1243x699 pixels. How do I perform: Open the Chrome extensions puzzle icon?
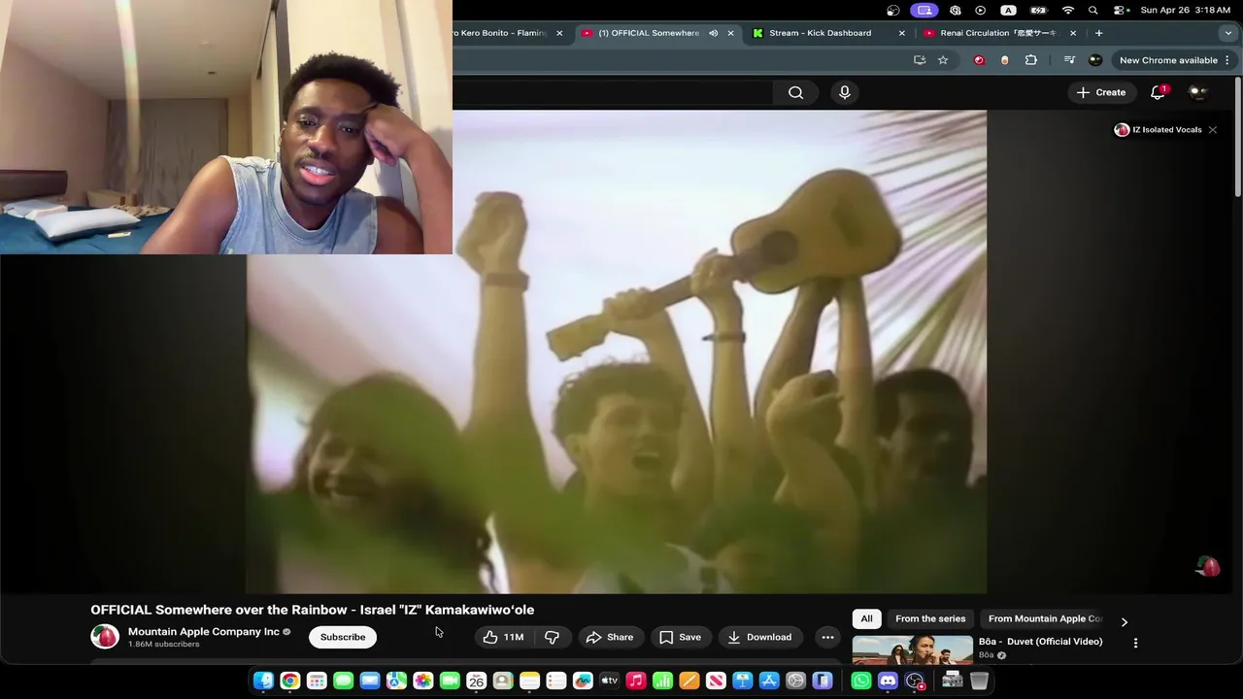pyautogui.click(x=1031, y=60)
